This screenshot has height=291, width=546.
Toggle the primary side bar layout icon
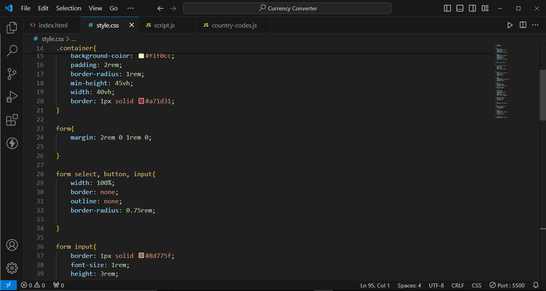pyautogui.click(x=448, y=8)
